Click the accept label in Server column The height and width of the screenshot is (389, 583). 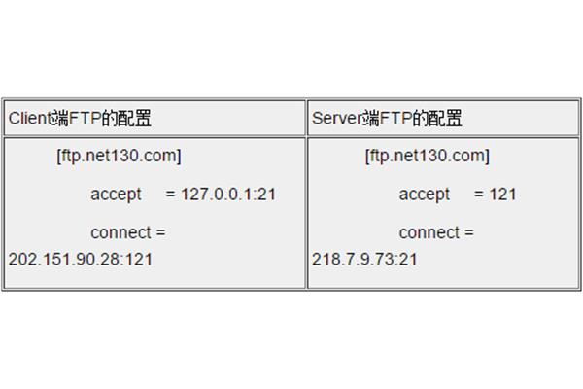click(425, 194)
